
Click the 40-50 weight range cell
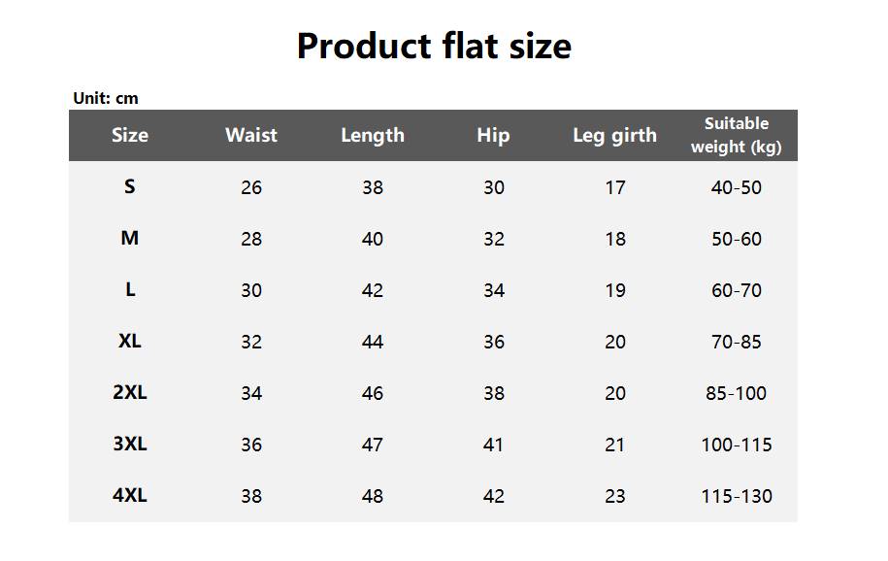(737, 187)
